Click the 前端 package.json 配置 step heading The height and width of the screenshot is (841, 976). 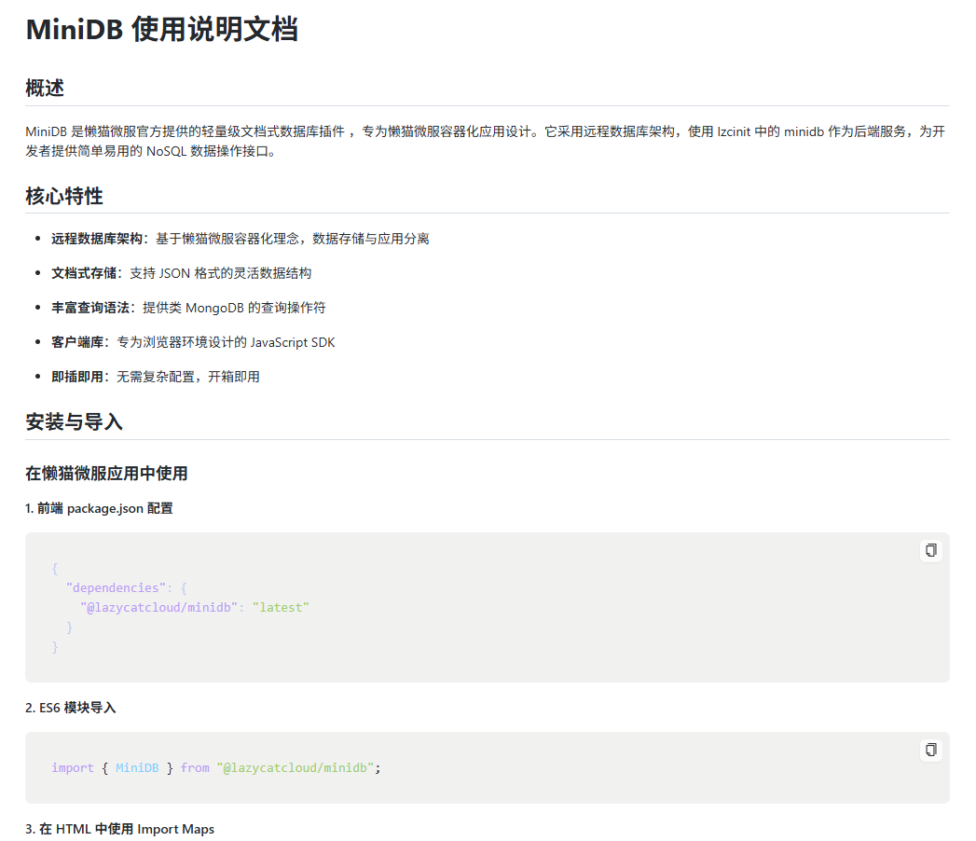(99, 508)
